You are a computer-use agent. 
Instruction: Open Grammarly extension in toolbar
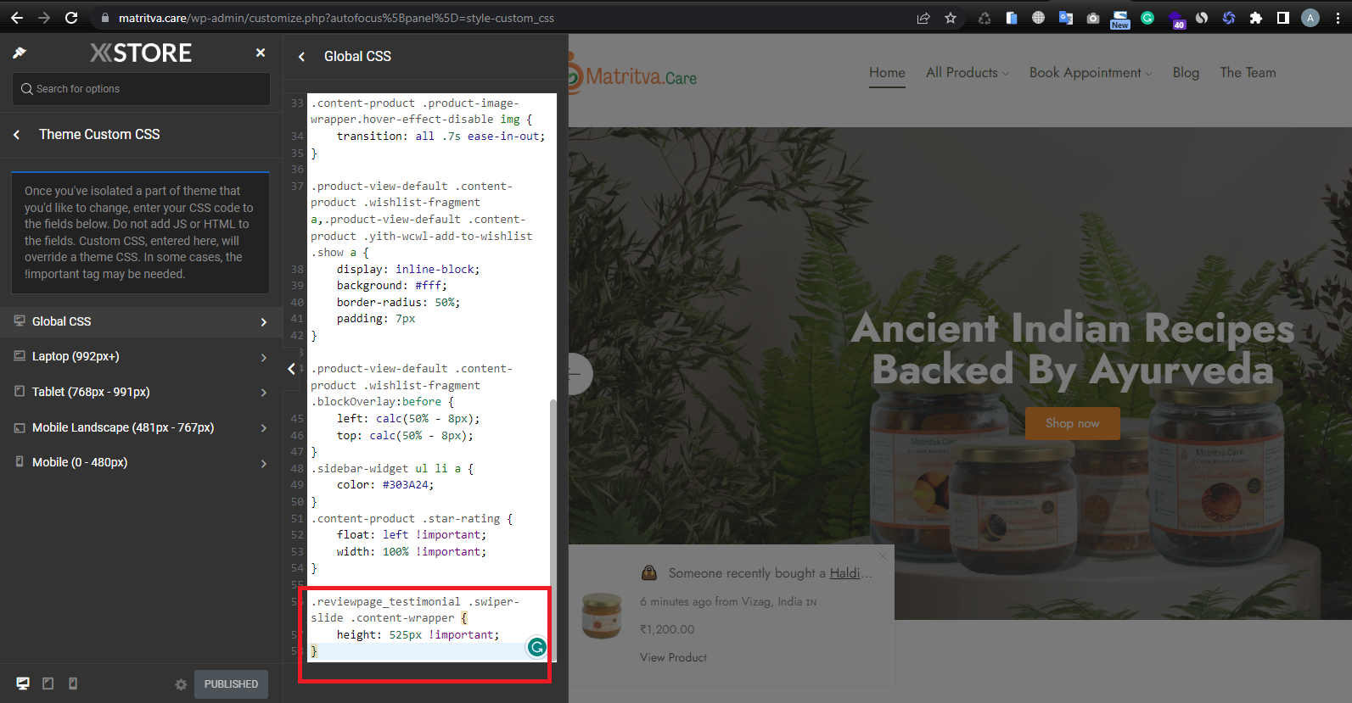(x=1147, y=18)
